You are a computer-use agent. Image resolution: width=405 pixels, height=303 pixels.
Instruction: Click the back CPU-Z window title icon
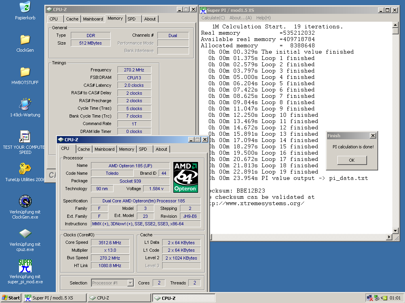(x=49, y=9)
